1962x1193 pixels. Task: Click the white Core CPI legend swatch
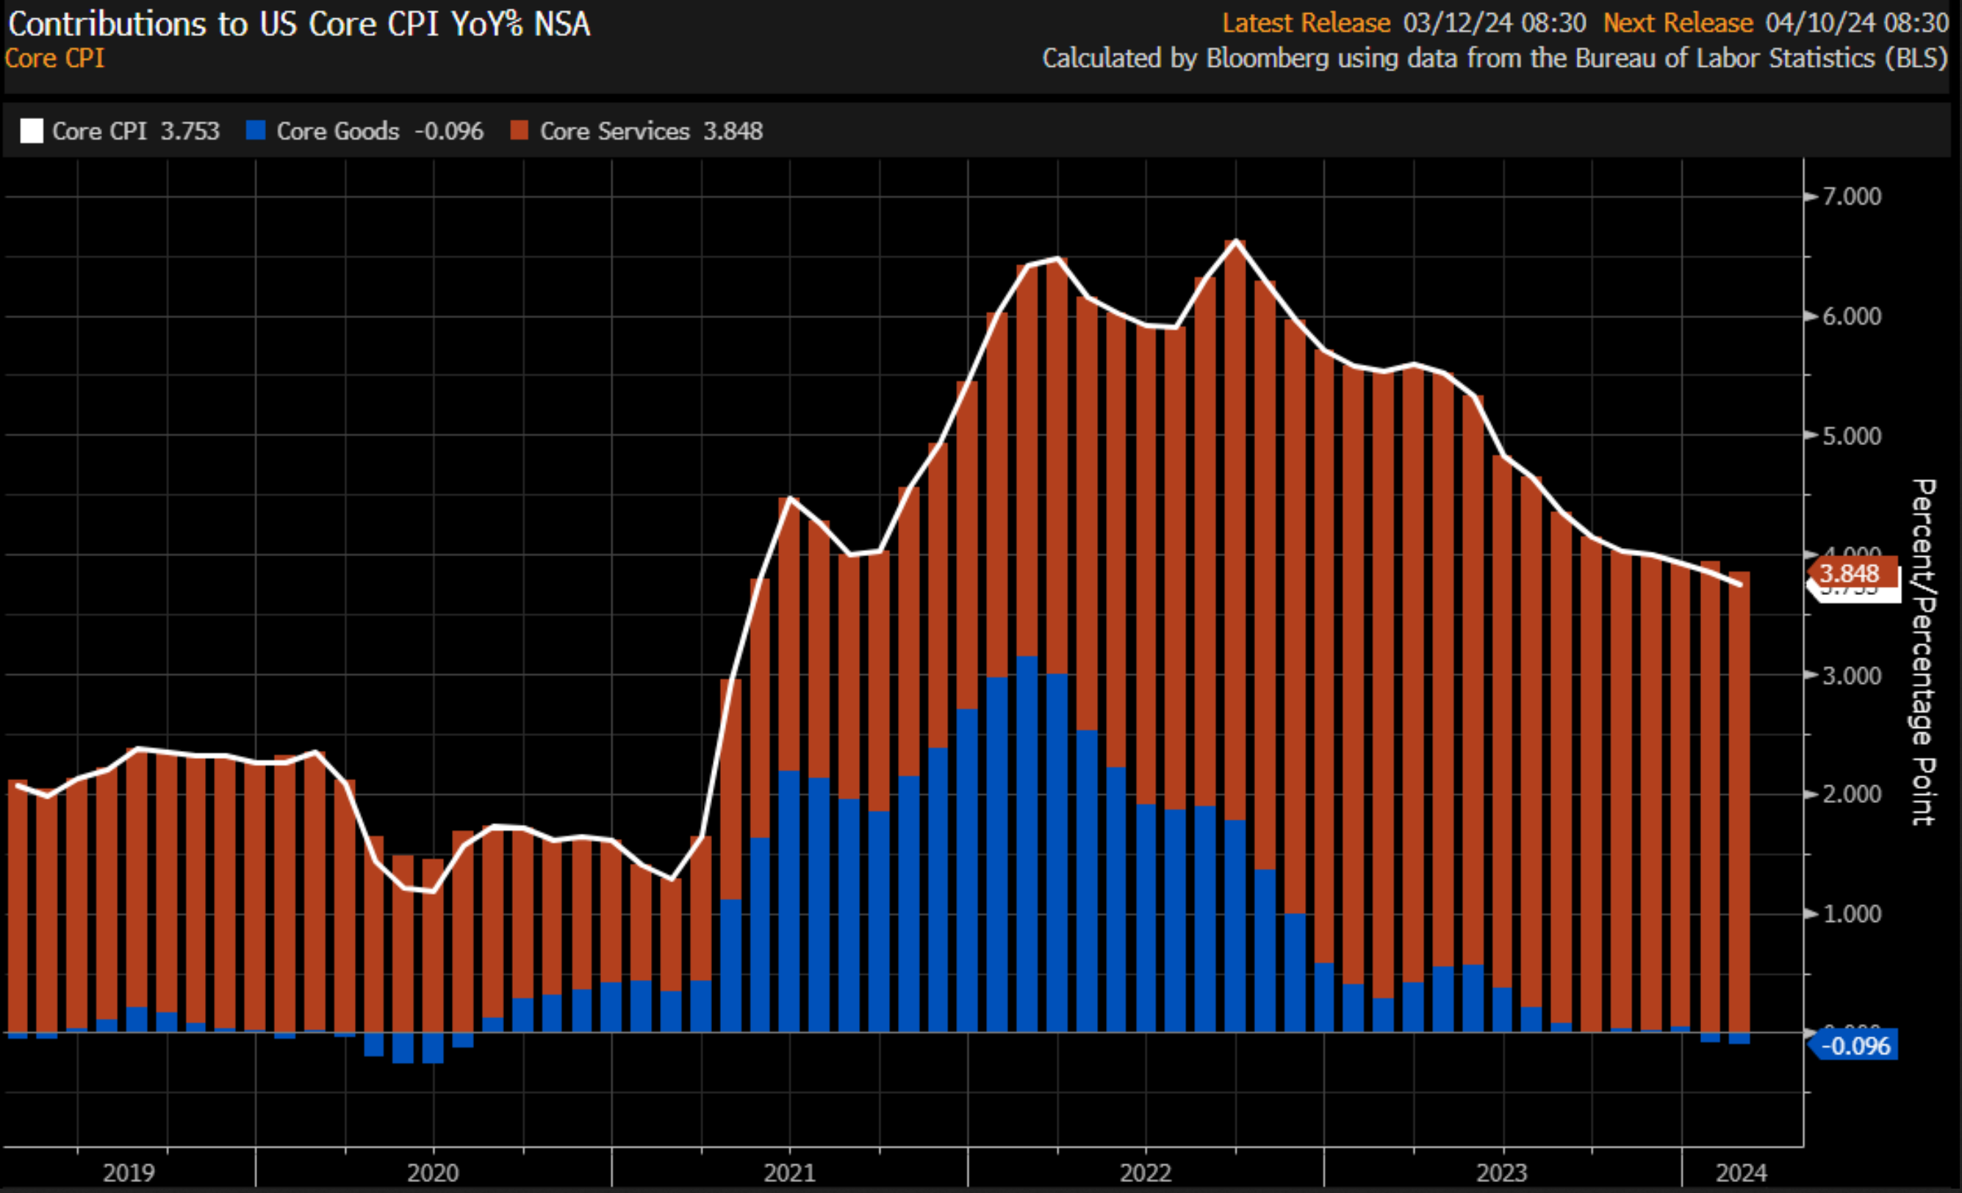click(x=31, y=131)
